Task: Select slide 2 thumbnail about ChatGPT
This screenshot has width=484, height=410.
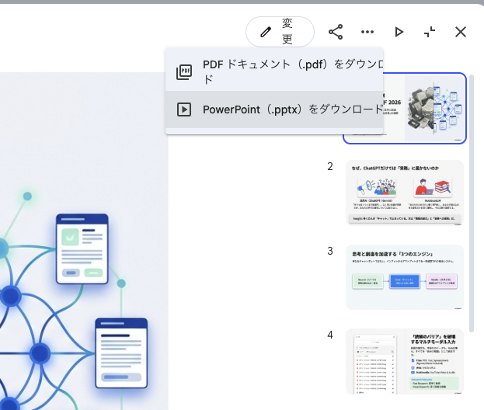Action: [405, 193]
